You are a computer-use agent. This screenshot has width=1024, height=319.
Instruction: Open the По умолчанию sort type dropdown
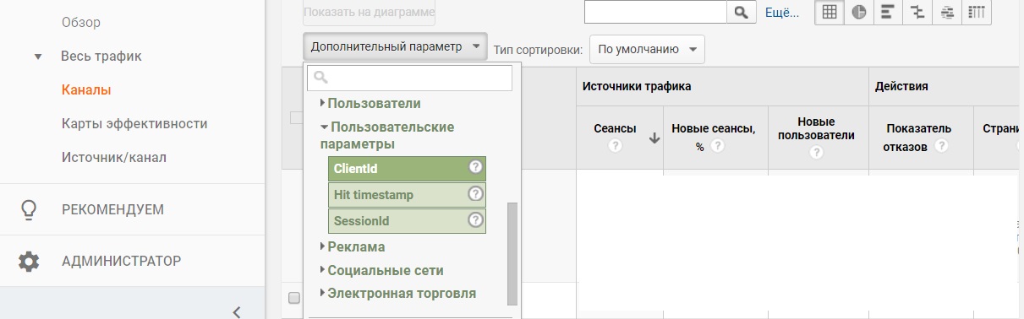coord(647,49)
